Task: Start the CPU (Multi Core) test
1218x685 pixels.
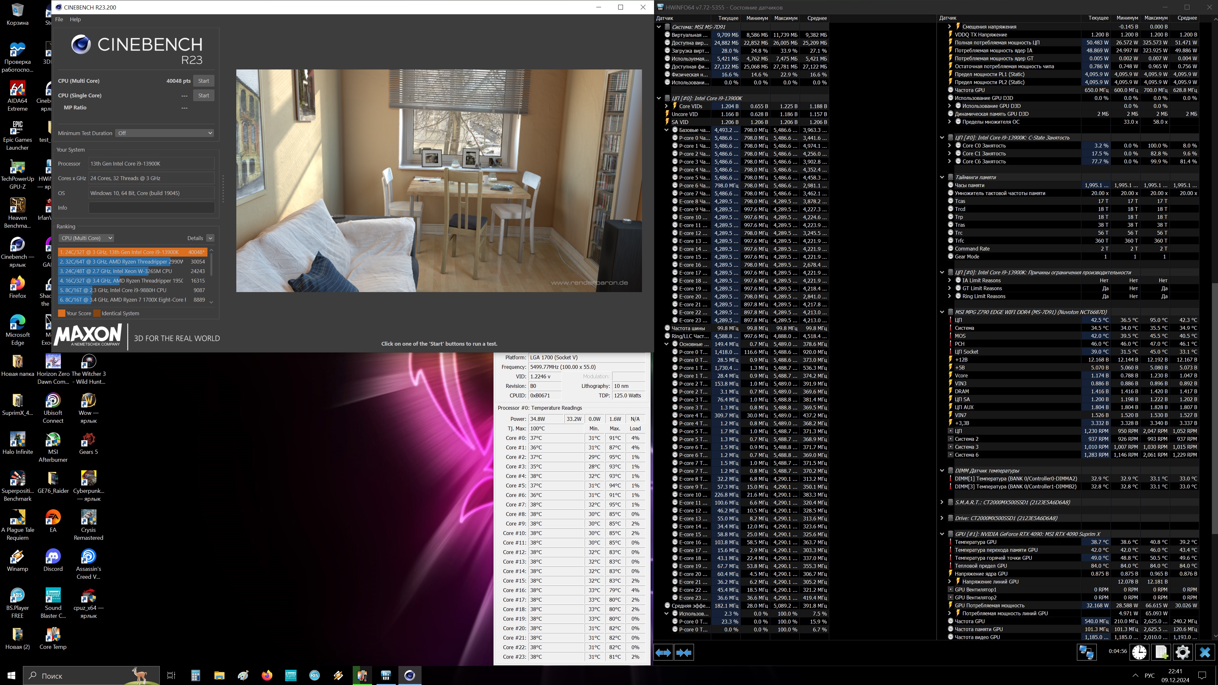Action: 203,81
